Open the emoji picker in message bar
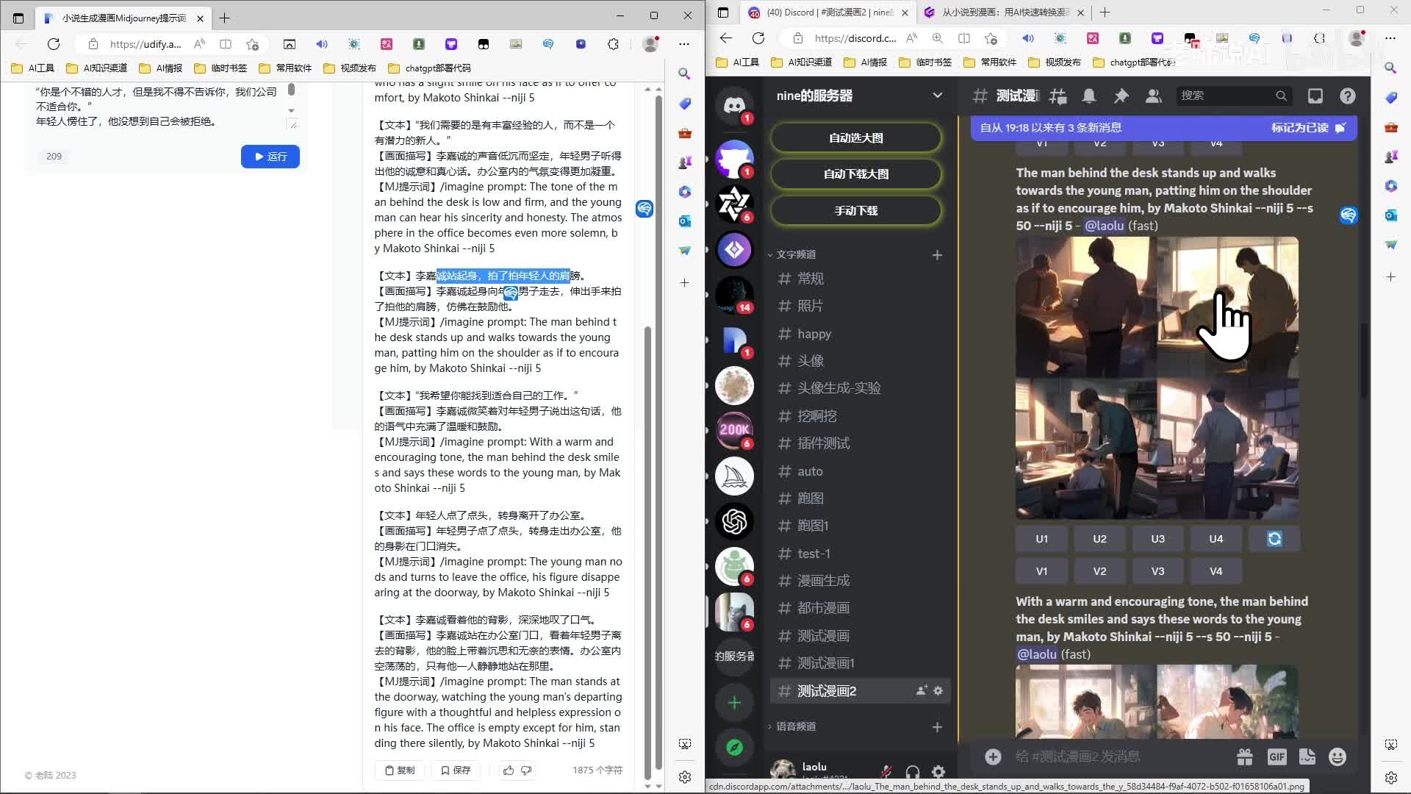 coord(1338,757)
